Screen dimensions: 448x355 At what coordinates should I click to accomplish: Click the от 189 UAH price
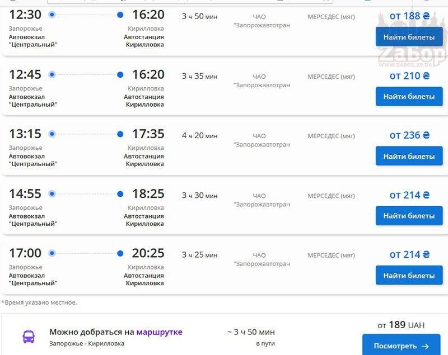click(400, 325)
